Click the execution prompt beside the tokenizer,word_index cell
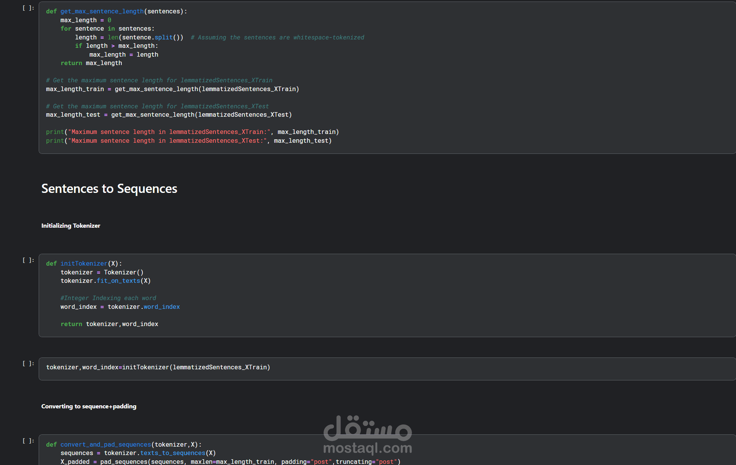The width and height of the screenshot is (736, 465). pyautogui.click(x=28, y=364)
